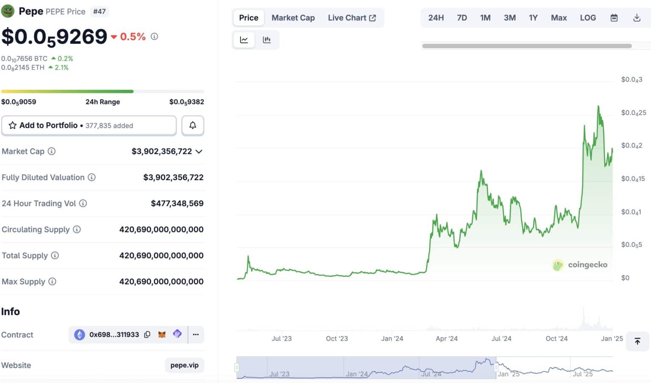
Task: Click the 24h Range progress bar
Action: click(x=102, y=91)
